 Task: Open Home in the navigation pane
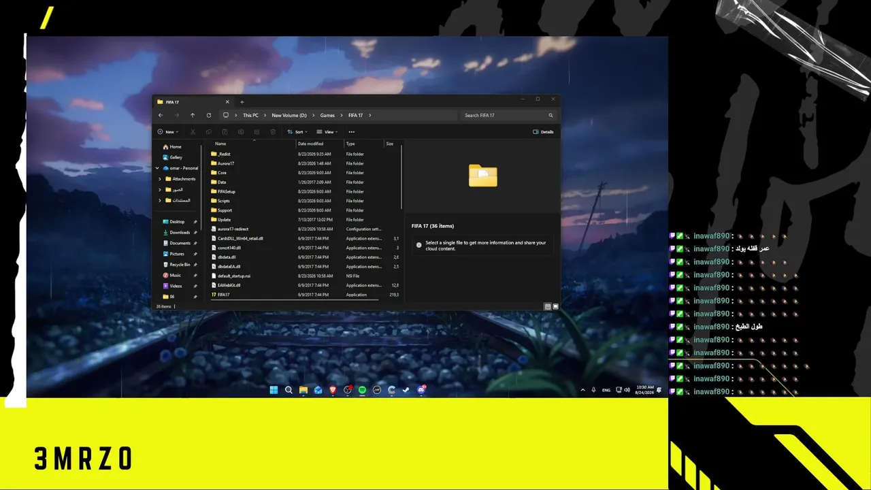(x=171, y=147)
